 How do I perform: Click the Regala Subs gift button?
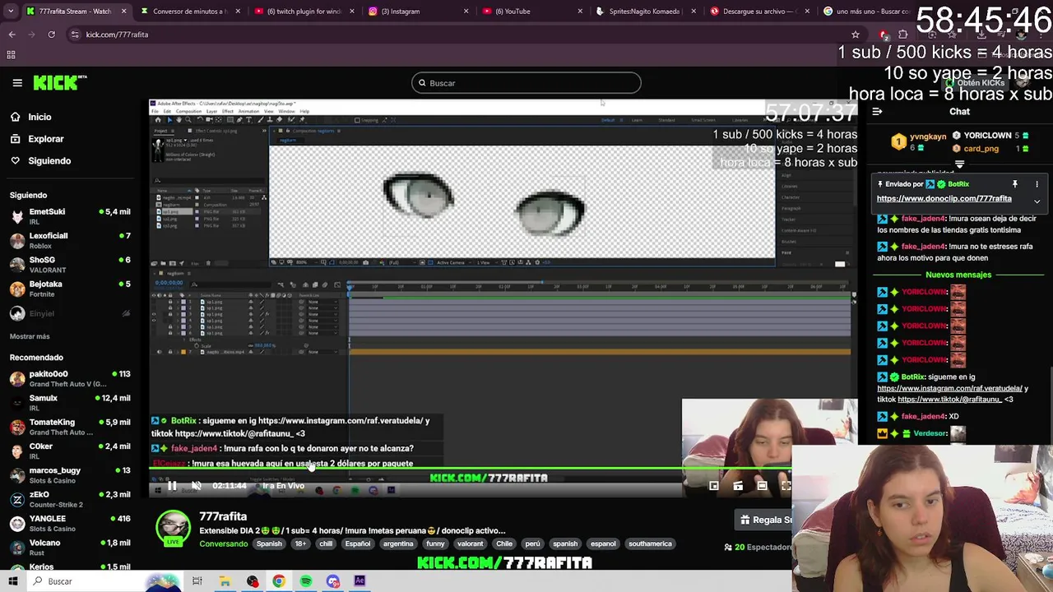pyautogui.click(x=765, y=520)
